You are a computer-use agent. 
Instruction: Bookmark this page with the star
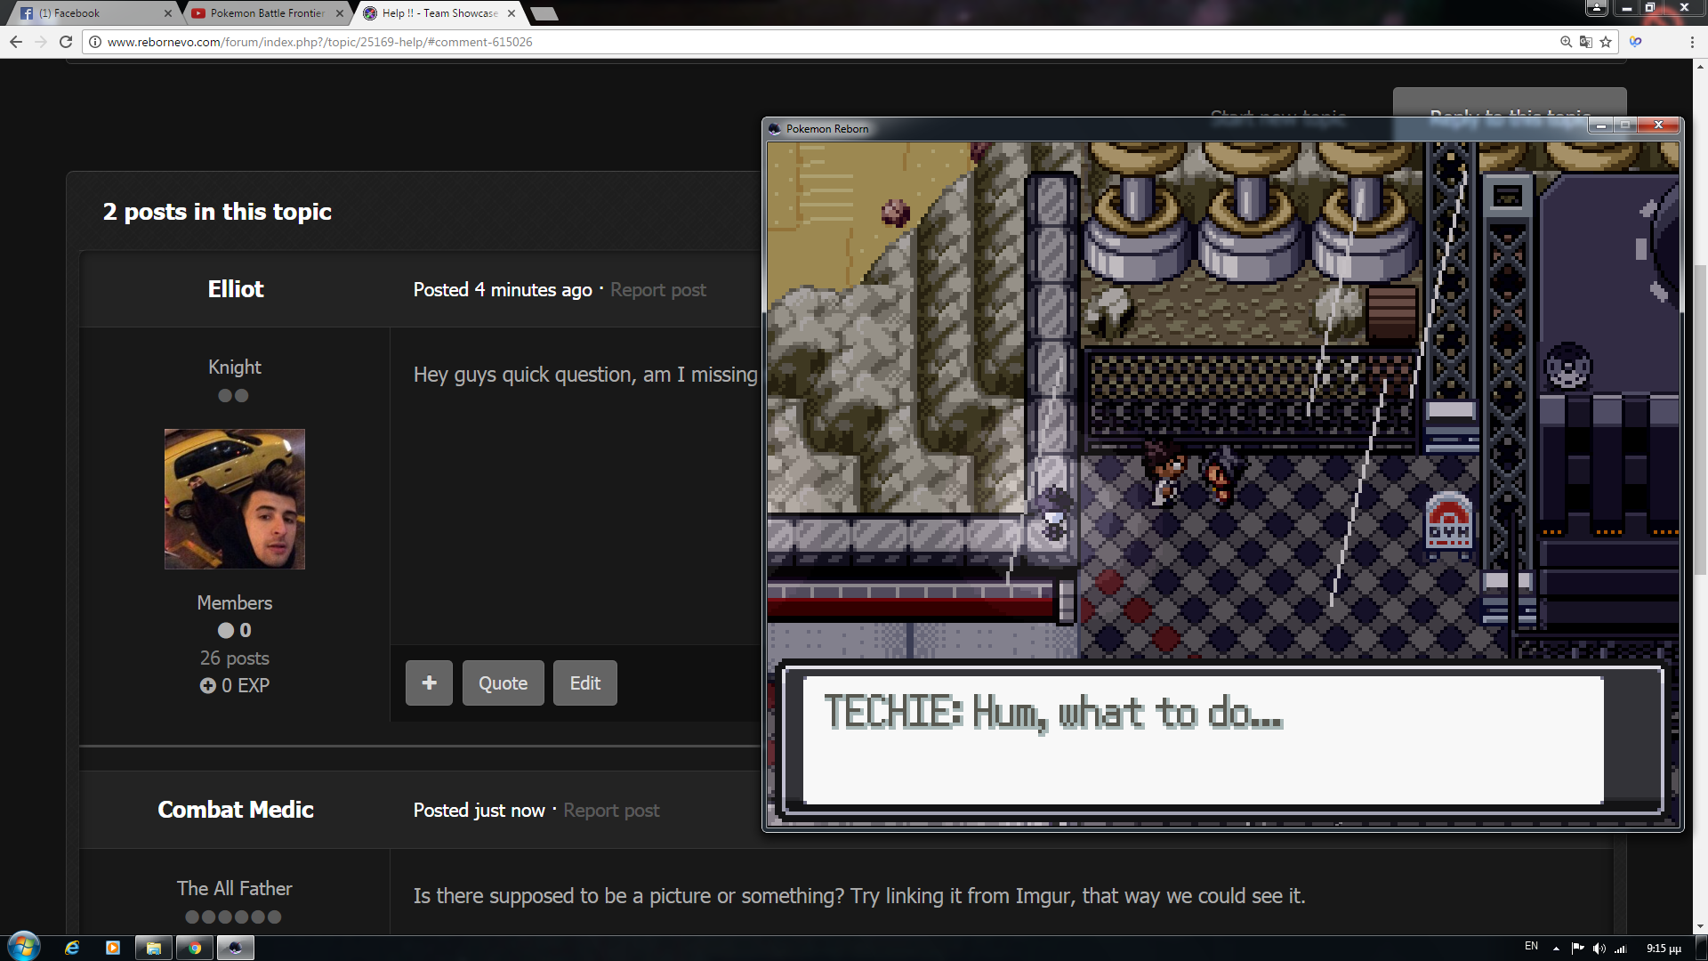[1606, 42]
